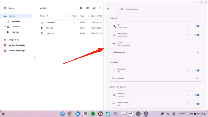Select the Play files folder row
Viewport: 208px width, 117px height.
(71, 28)
